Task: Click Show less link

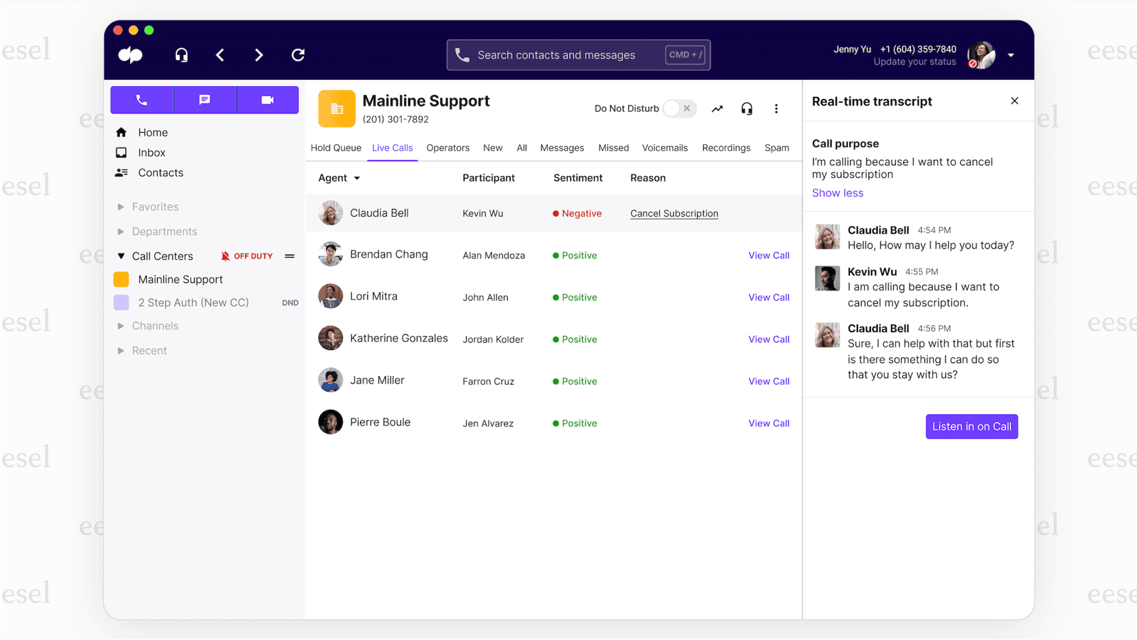Action: [x=838, y=193]
